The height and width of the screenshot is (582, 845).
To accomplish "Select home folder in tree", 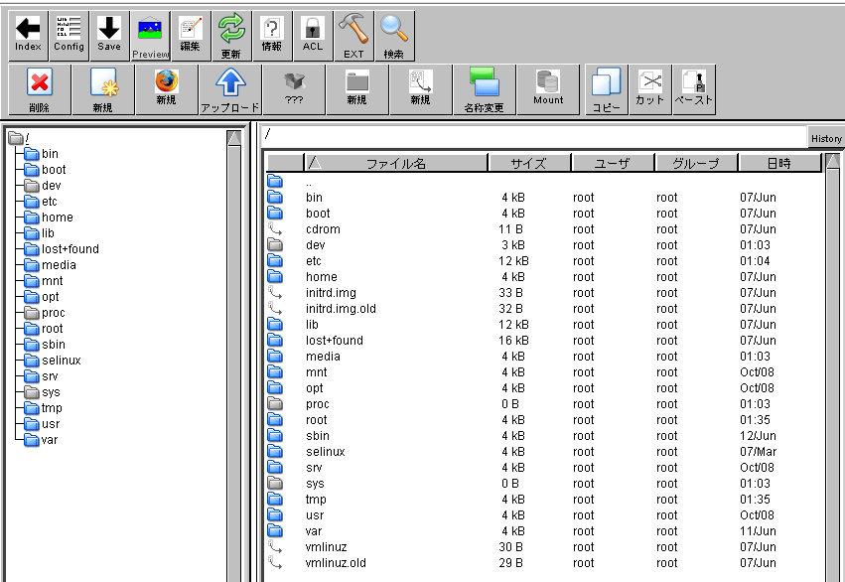I will point(49,218).
